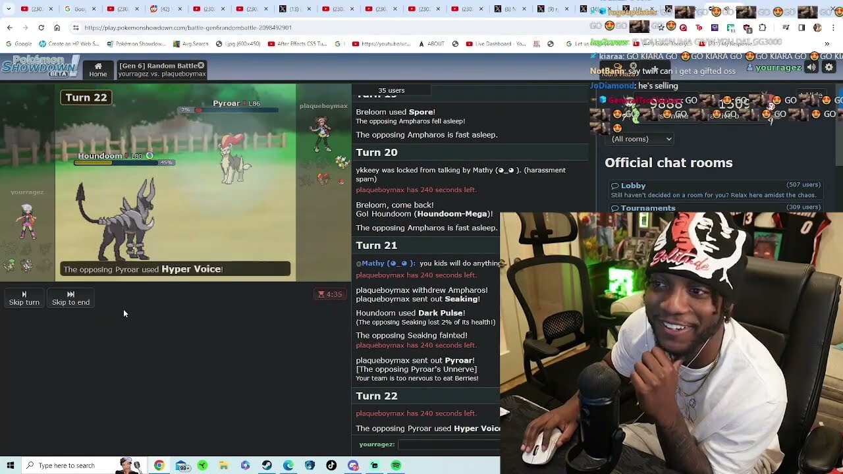Open the Chrome profile avatar

[x=817, y=28]
